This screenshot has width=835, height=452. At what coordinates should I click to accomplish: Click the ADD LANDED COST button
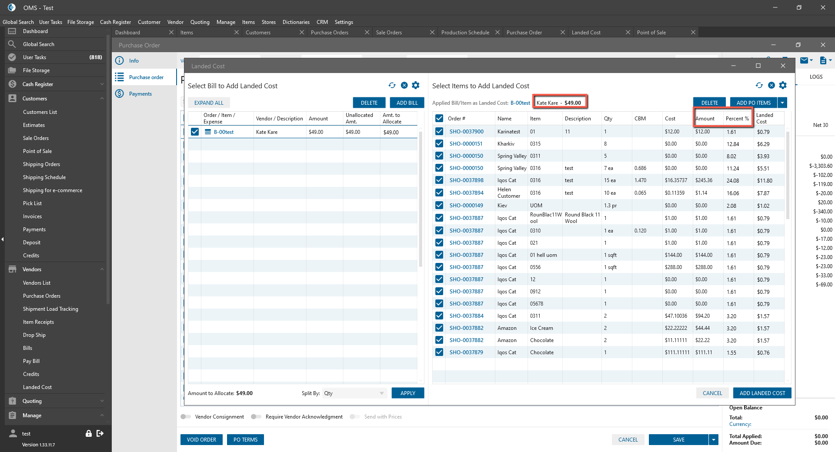[x=762, y=393]
